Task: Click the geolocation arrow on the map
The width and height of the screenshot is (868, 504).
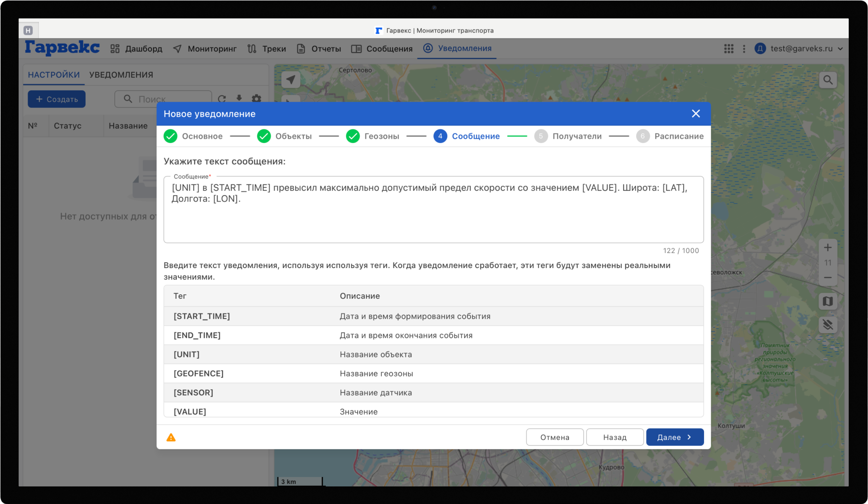Action: click(290, 79)
